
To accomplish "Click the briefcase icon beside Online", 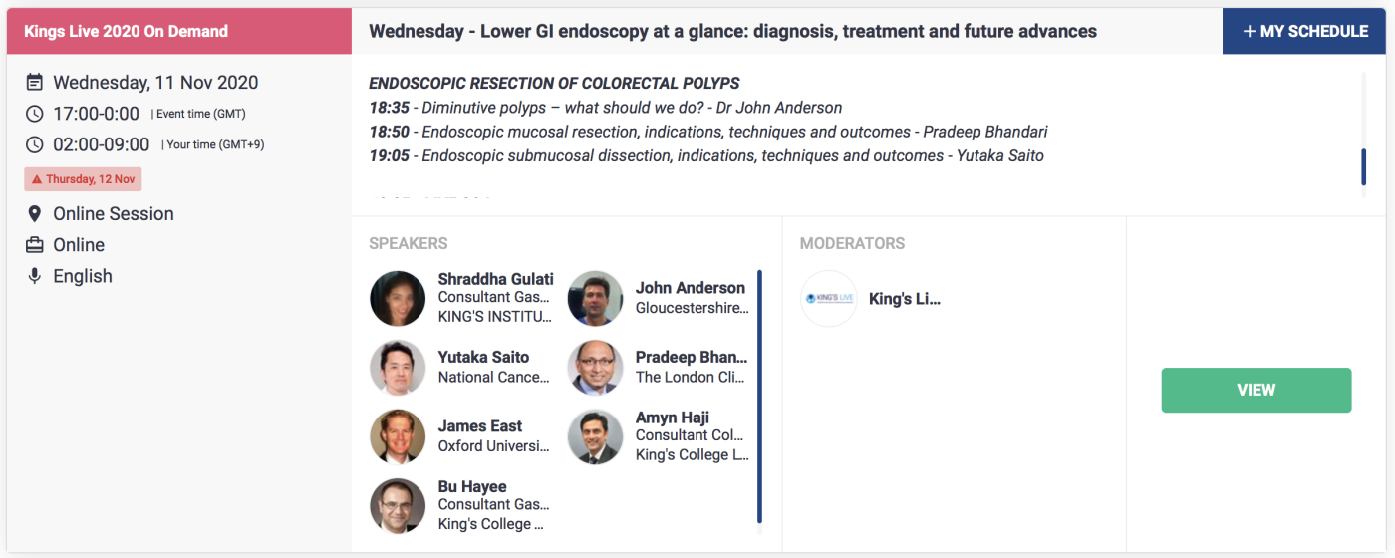I will coord(35,245).
